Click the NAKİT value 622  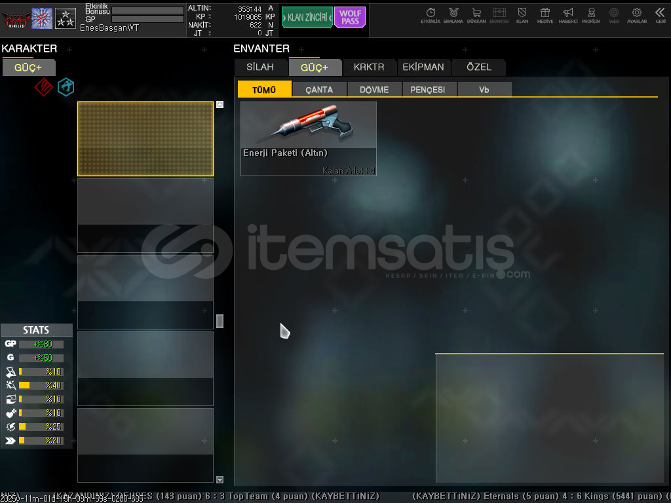[256, 25]
